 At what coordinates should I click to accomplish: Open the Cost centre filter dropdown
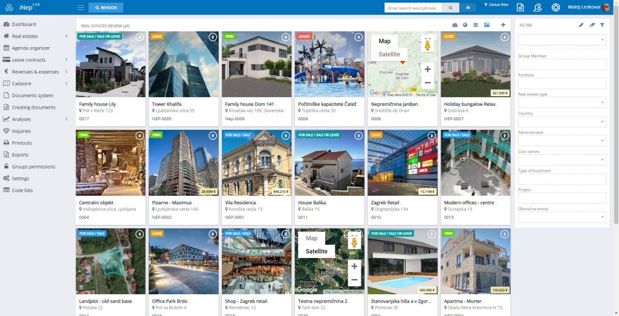click(x=562, y=160)
